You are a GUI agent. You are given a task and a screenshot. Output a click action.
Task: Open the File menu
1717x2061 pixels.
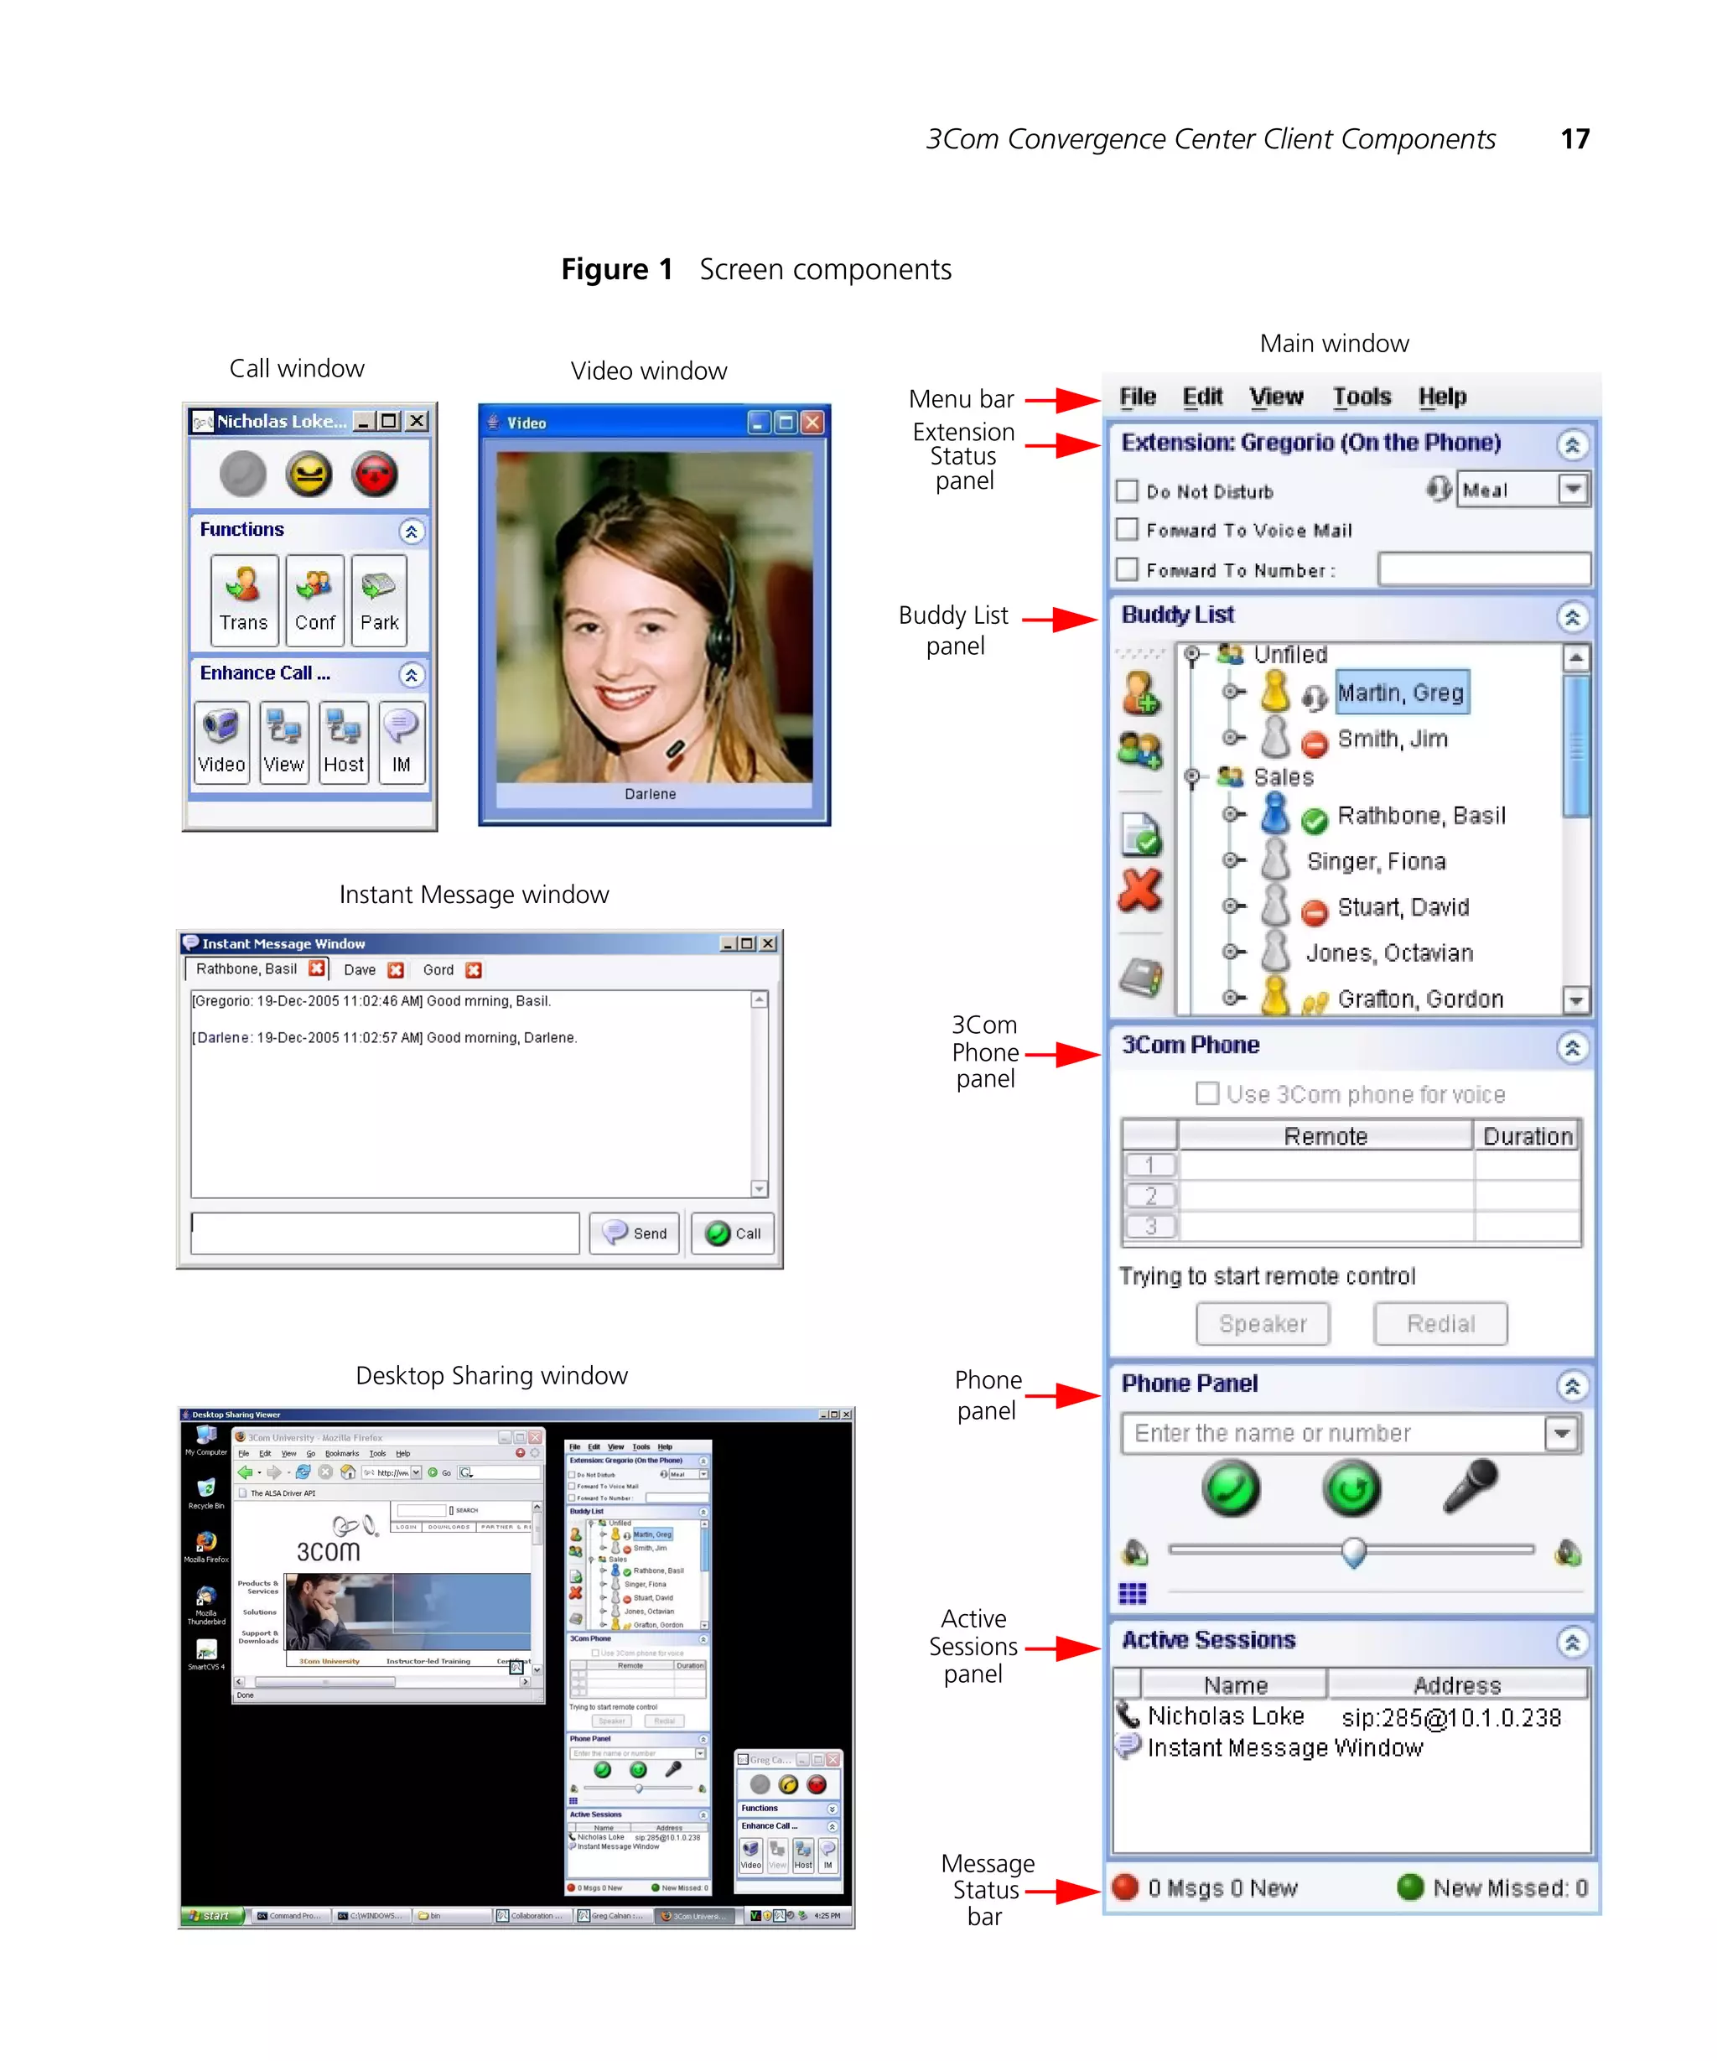pos(1139,397)
